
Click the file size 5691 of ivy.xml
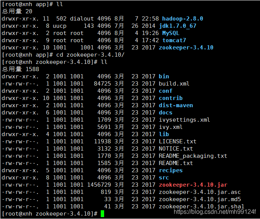104,127
